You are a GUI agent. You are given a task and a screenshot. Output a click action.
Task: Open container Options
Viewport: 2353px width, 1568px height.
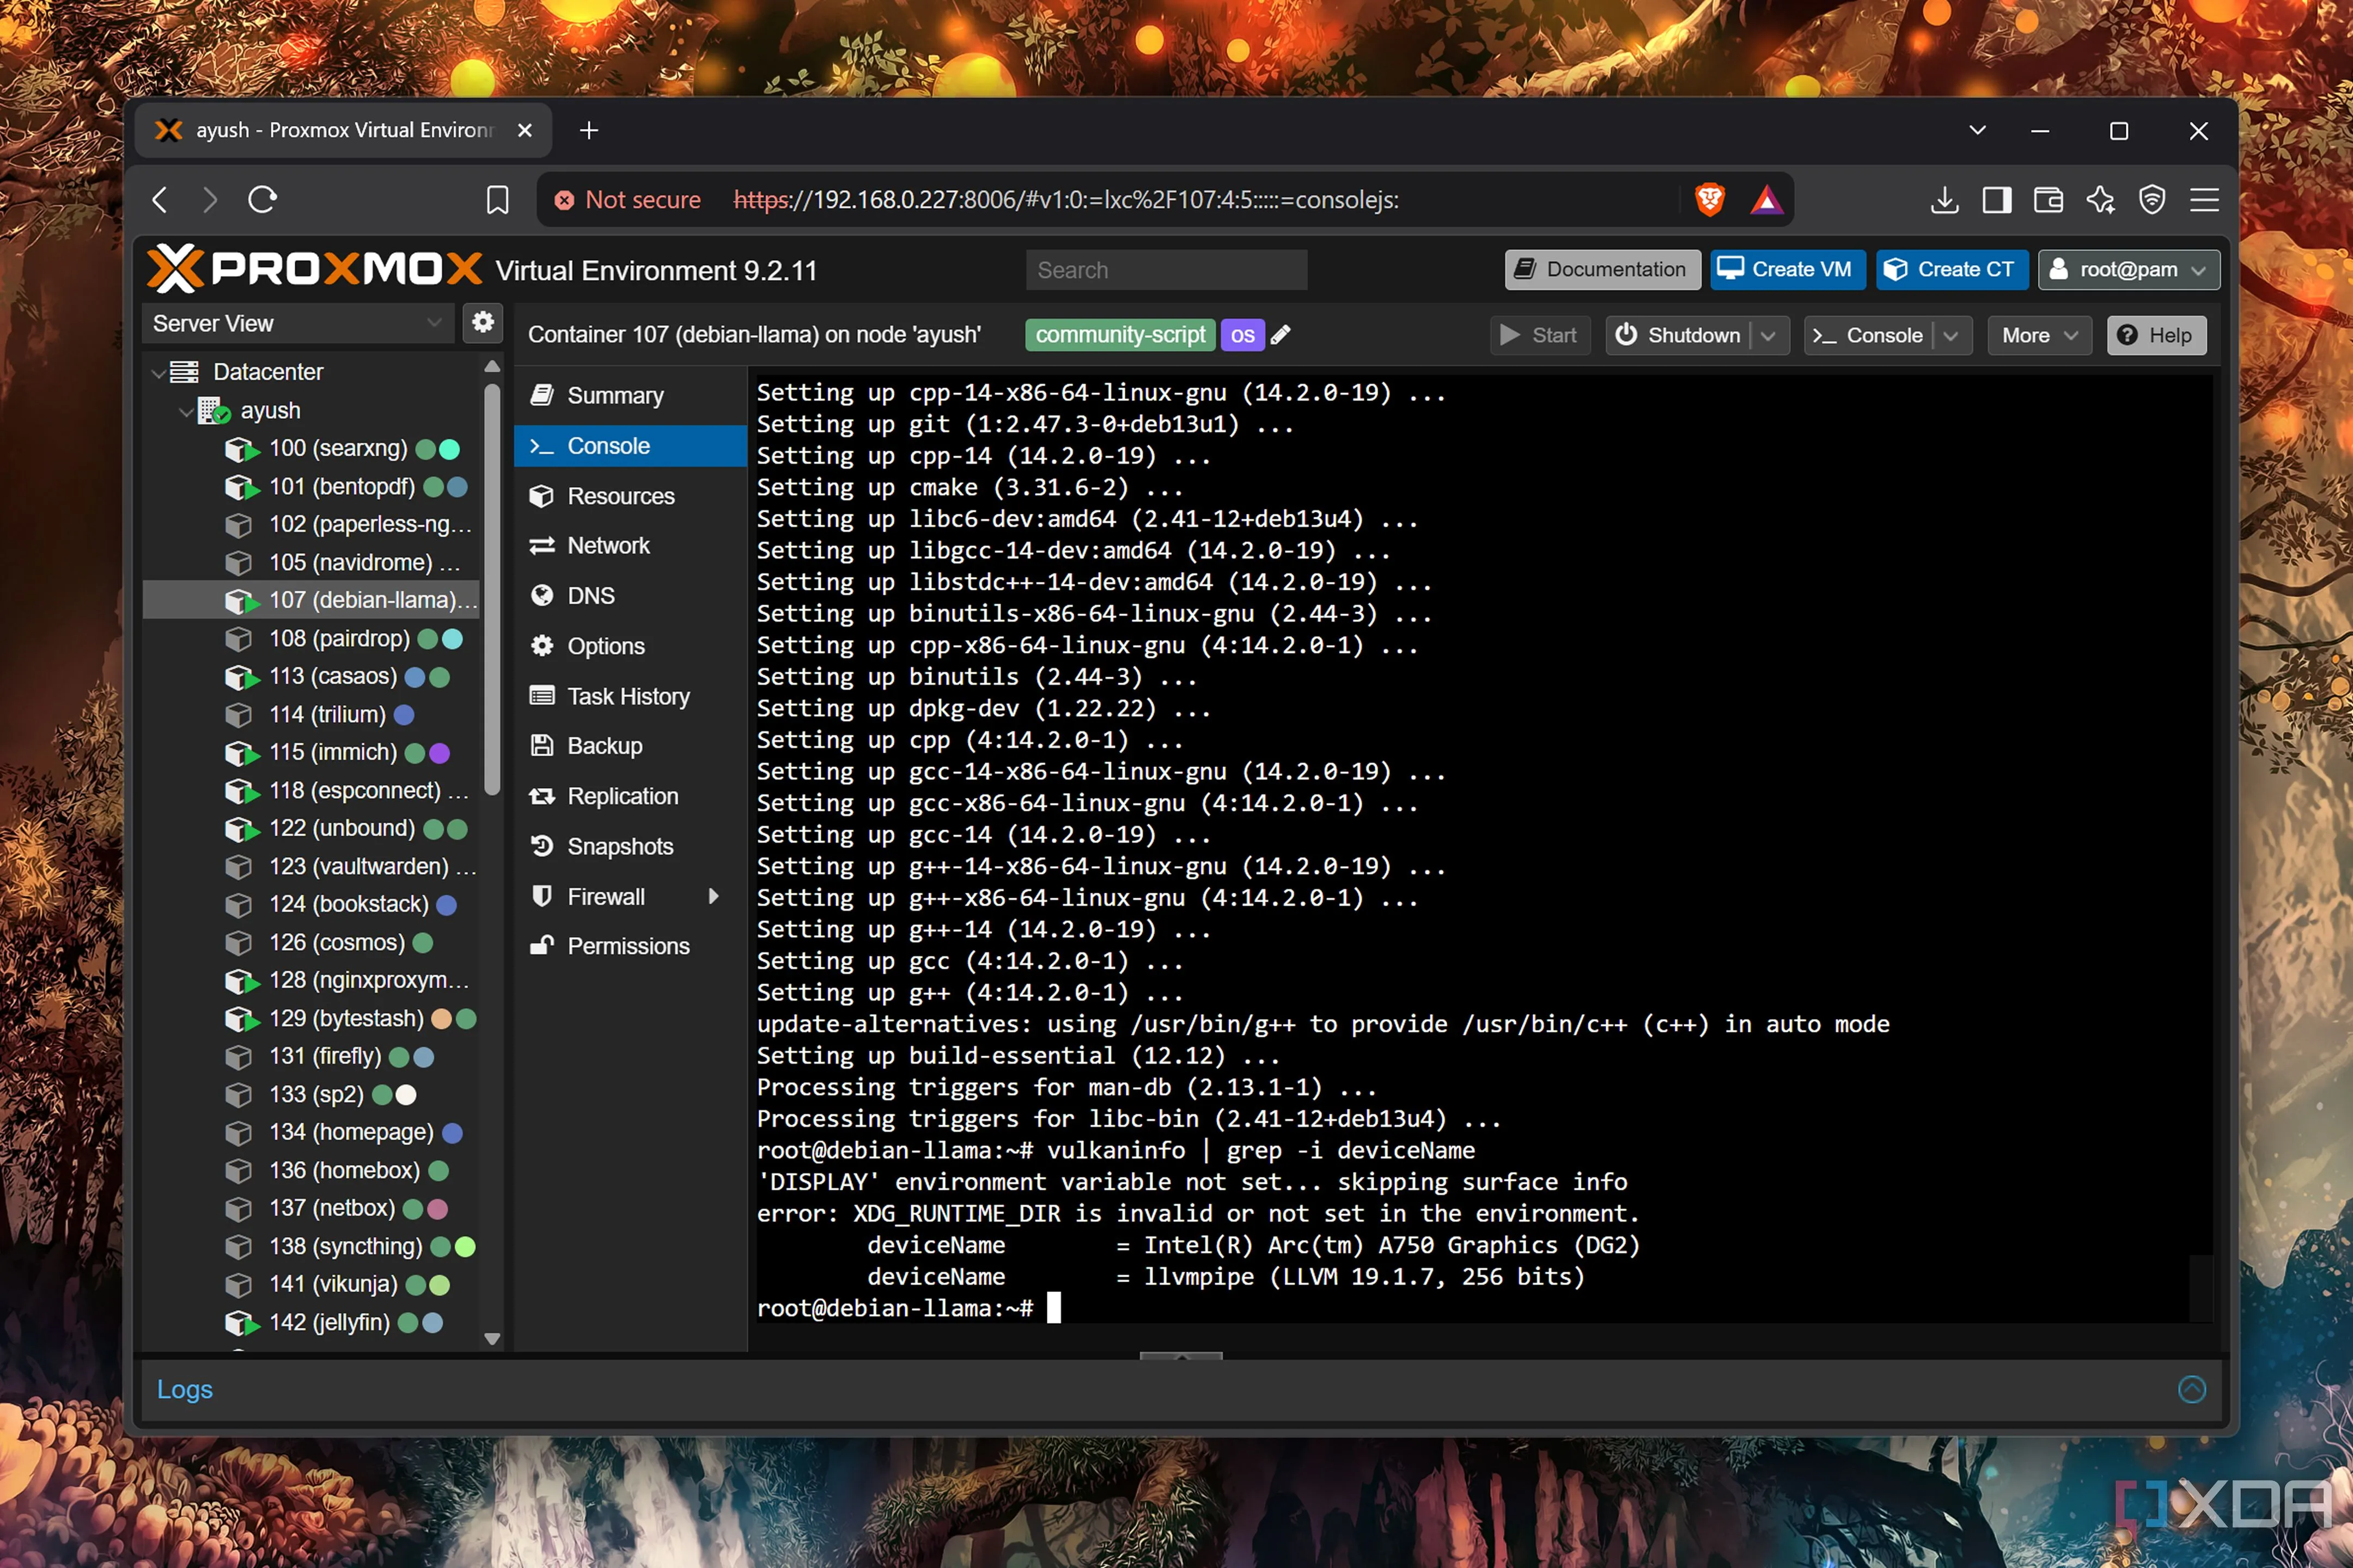pyautogui.click(x=630, y=646)
